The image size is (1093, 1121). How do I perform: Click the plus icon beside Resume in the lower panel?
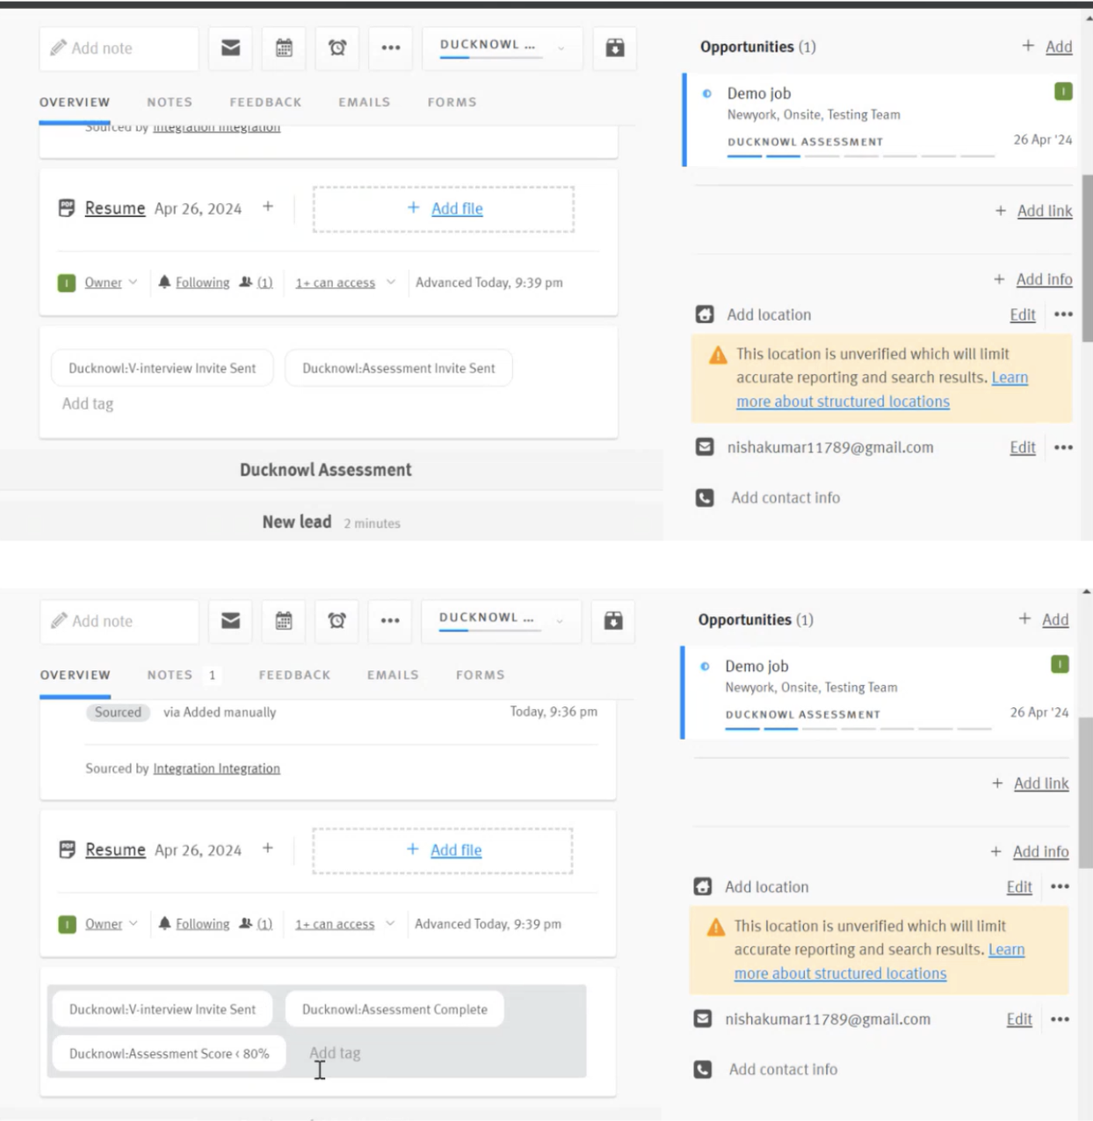268,849
